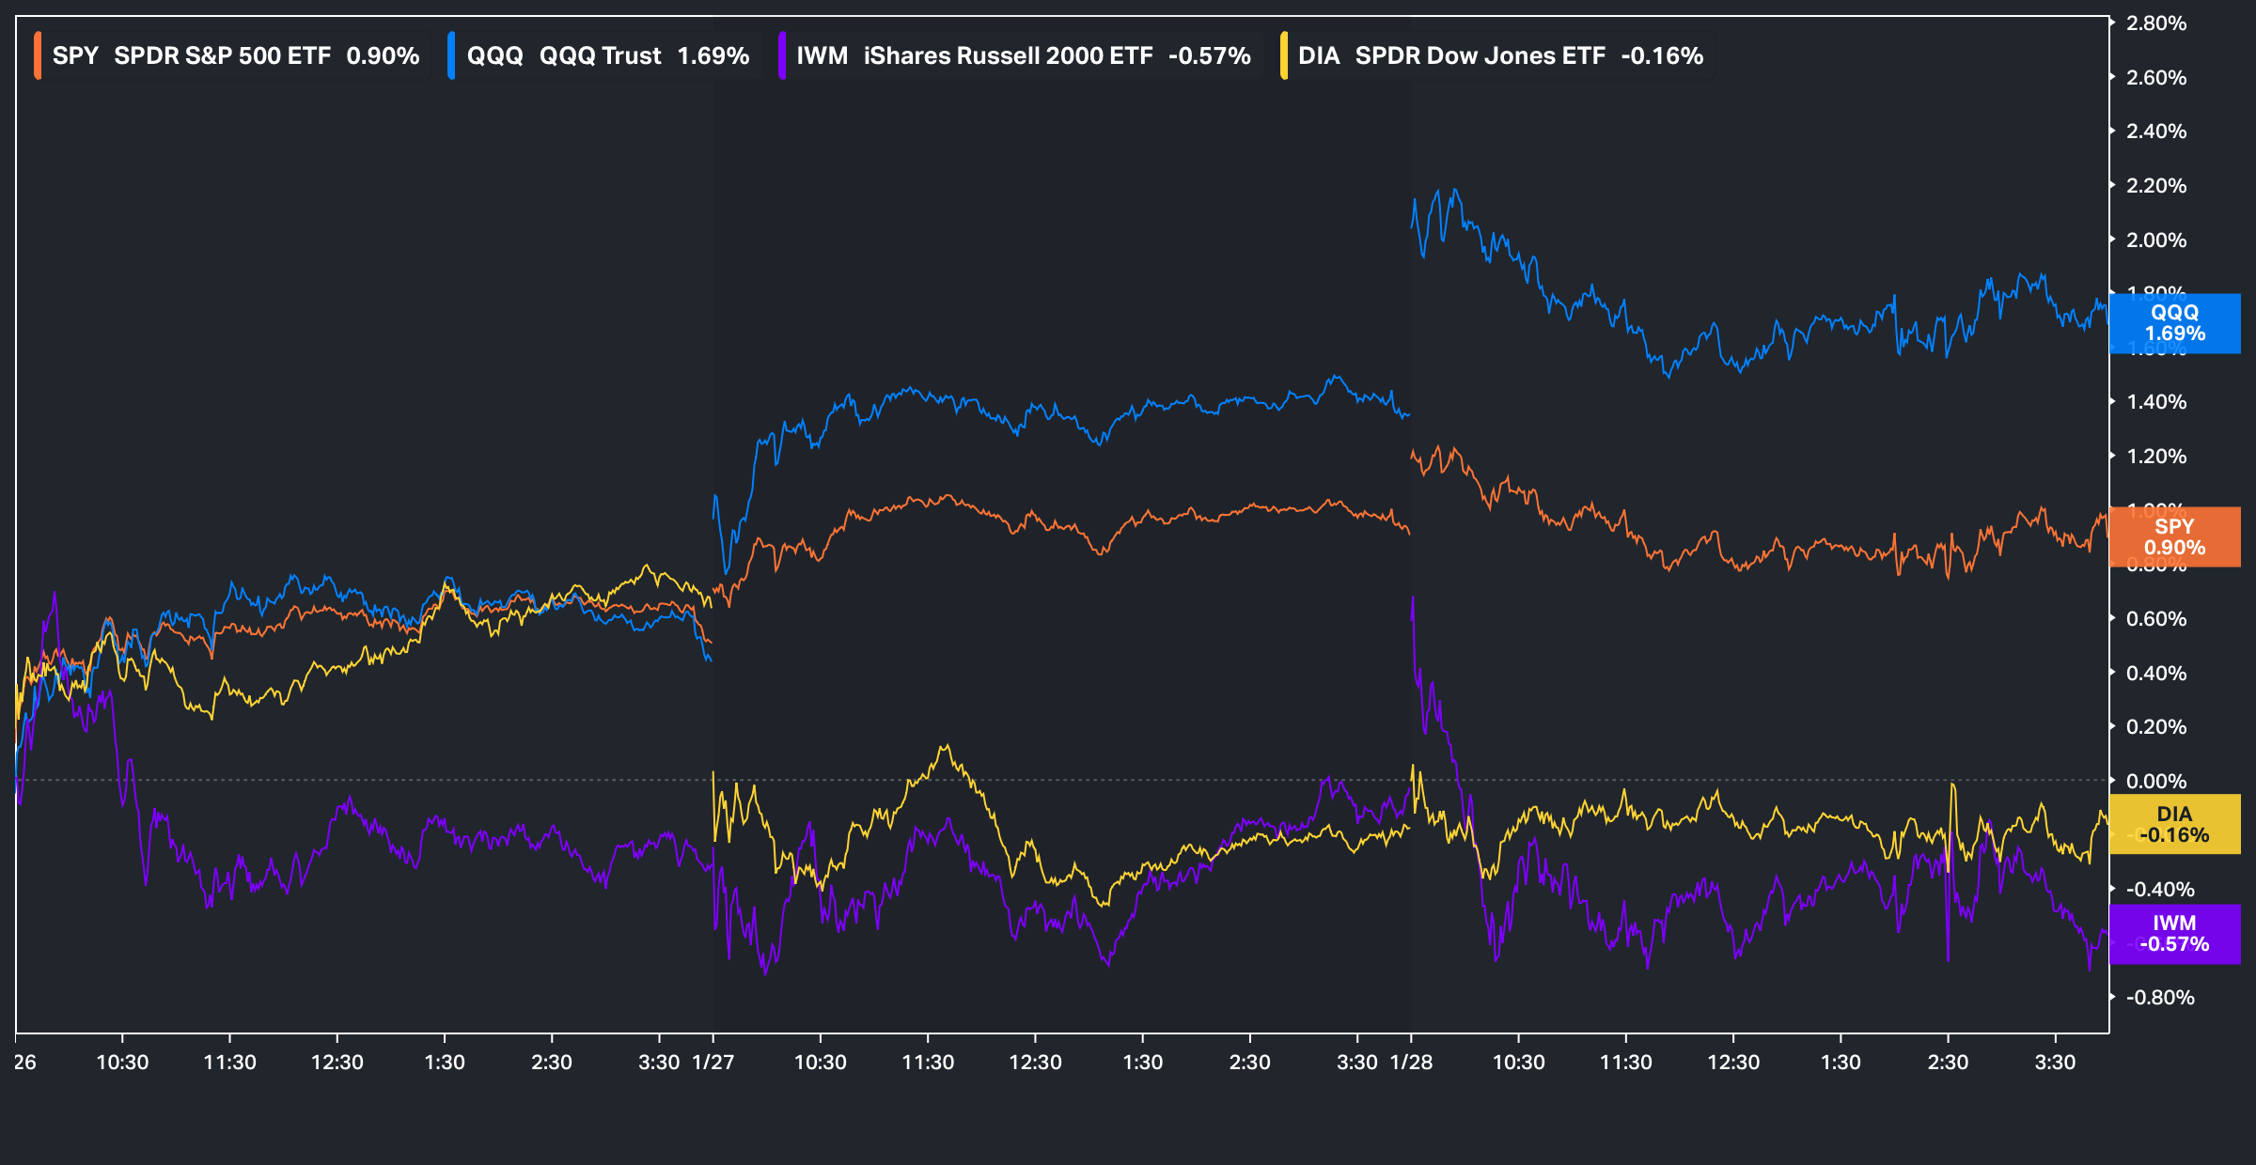Click the IWM purple legend color swatch

782,55
